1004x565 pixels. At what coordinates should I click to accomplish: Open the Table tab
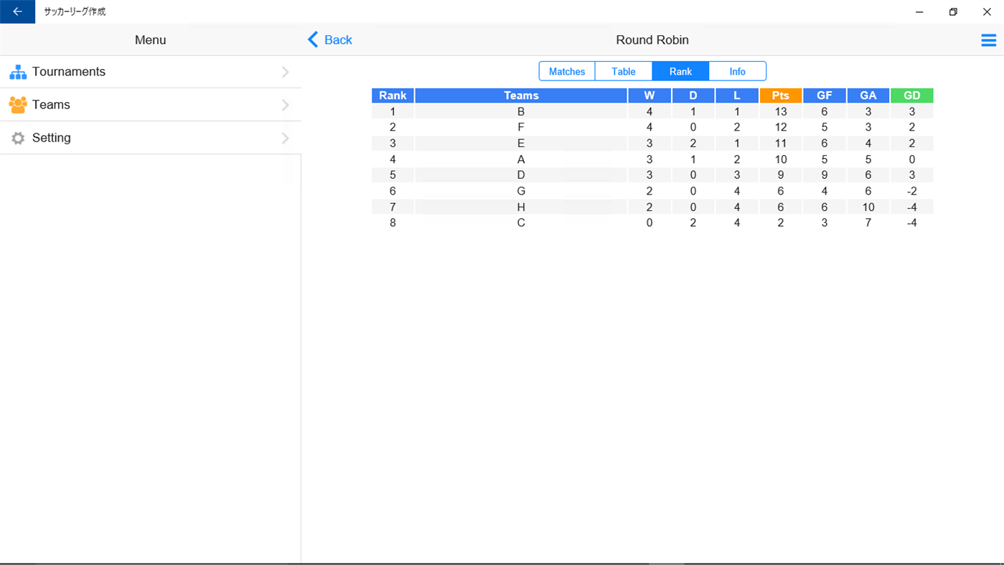[x=623, y=71]
